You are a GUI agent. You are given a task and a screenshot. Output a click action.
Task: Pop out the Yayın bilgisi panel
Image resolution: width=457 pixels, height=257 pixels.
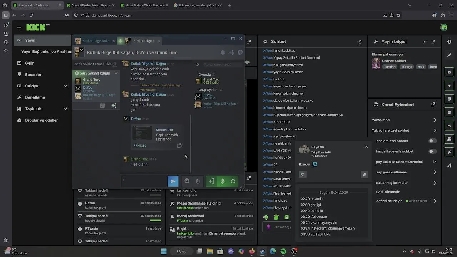click(x=433, y=42)
